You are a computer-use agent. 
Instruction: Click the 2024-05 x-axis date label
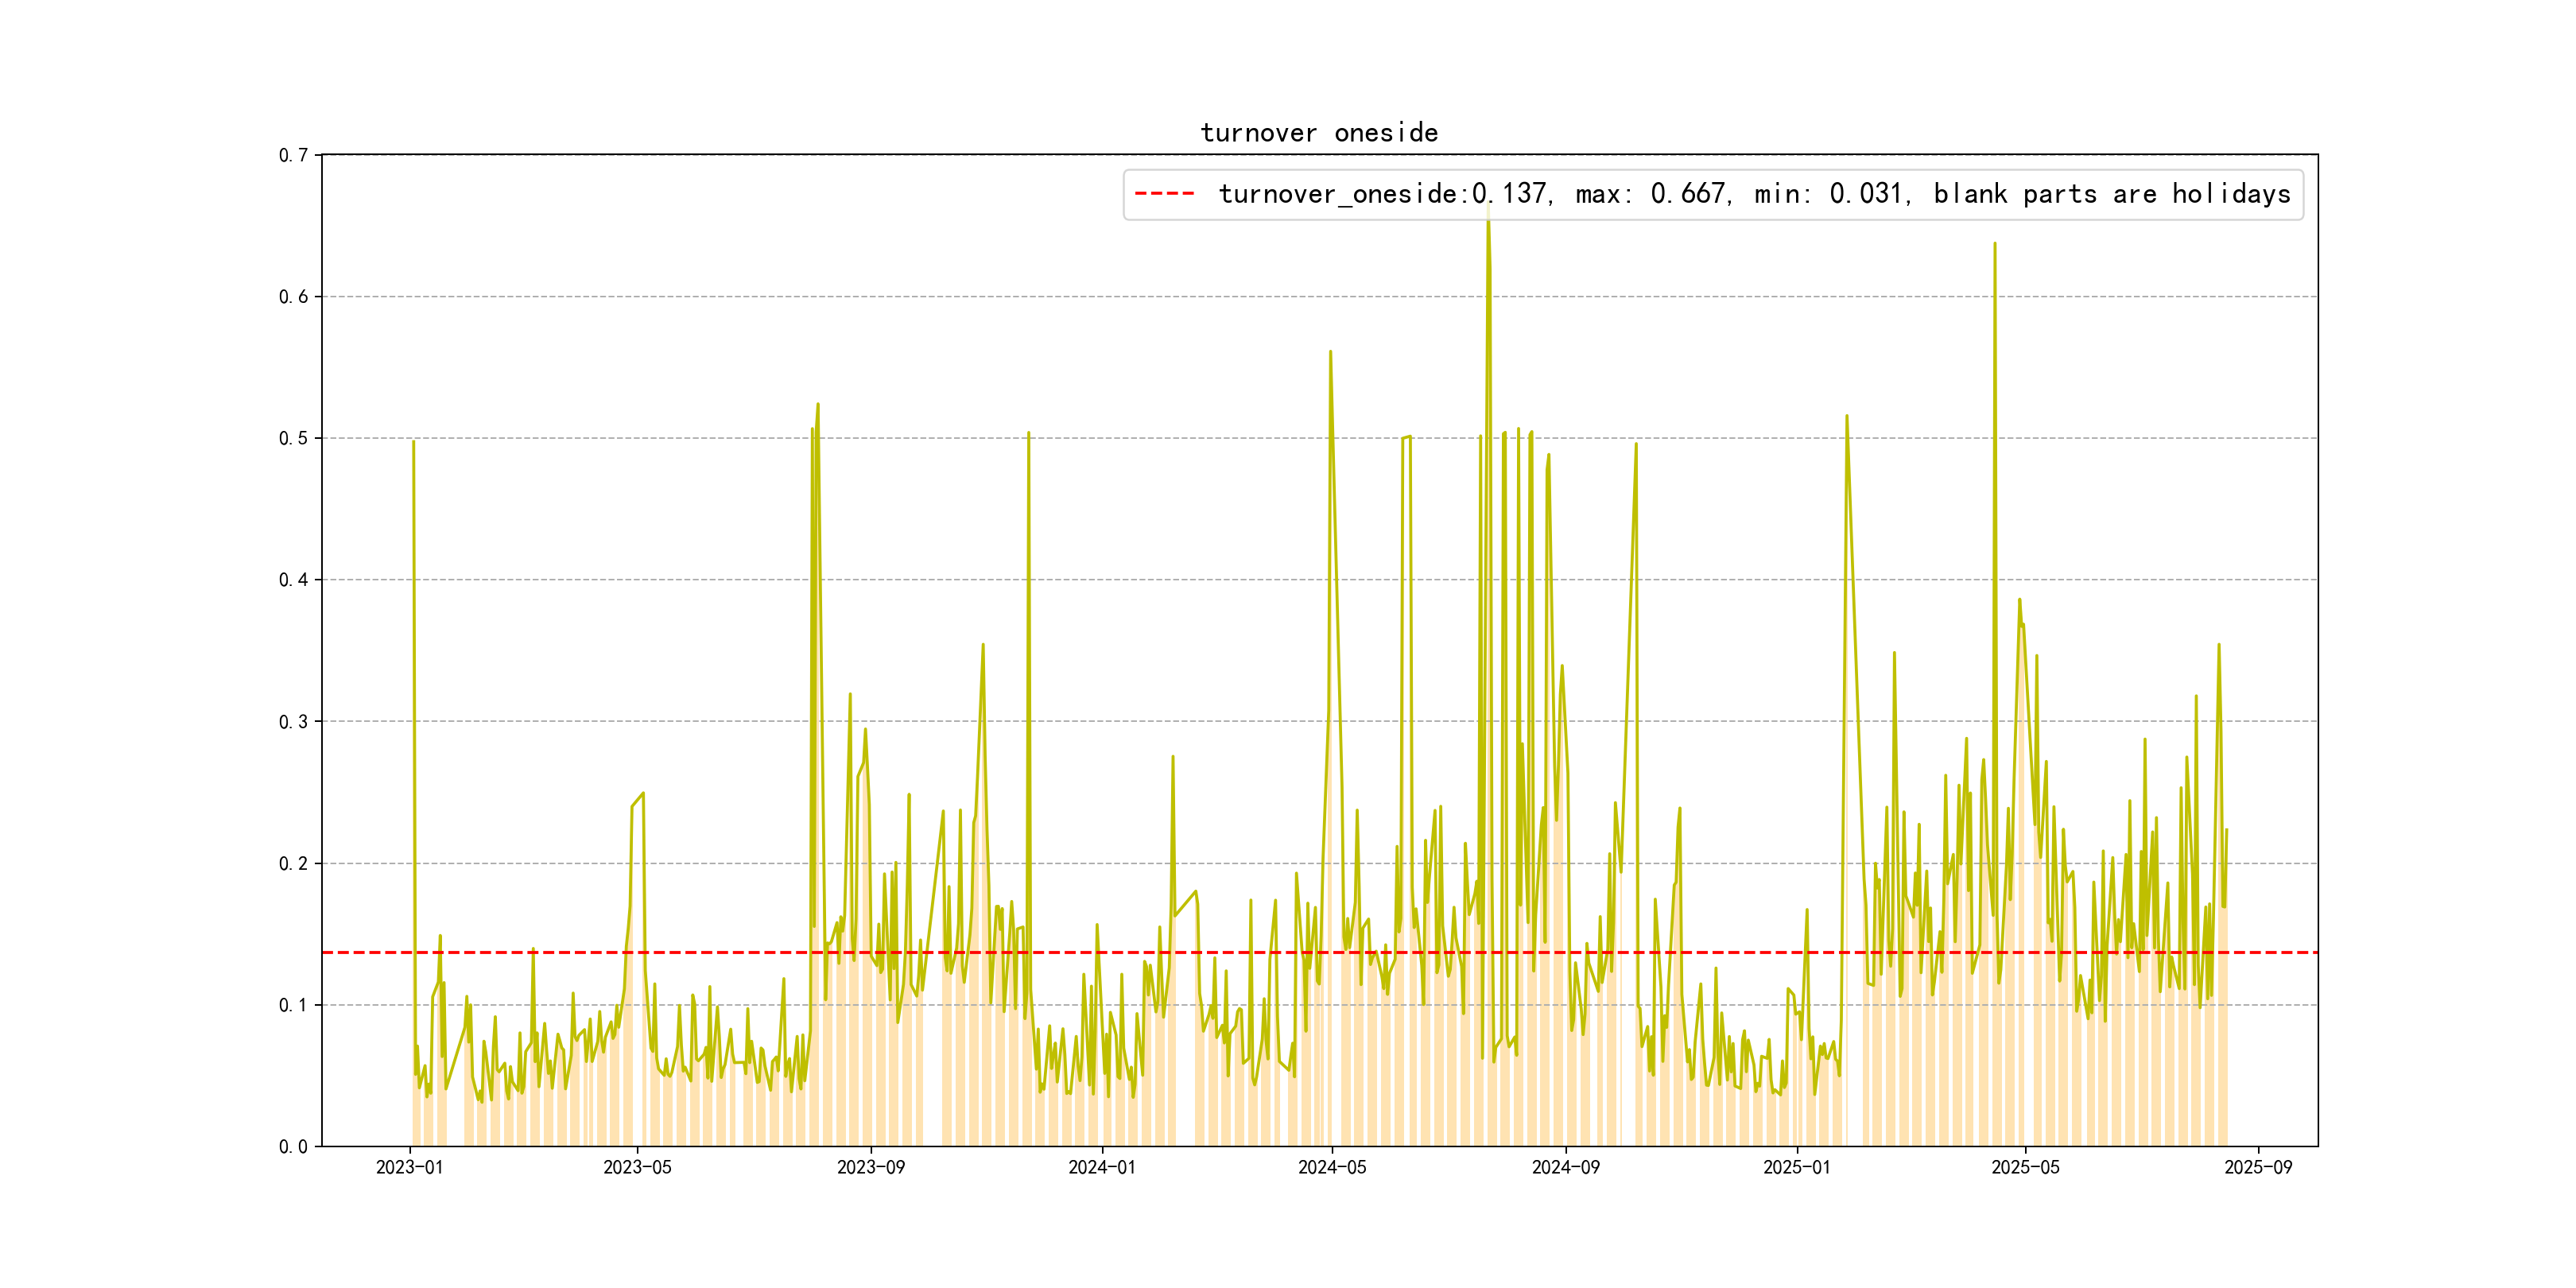coord(1332,1168)
